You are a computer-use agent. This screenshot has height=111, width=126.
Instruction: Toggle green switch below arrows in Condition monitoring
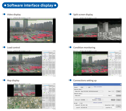click(x=110, y=59)
